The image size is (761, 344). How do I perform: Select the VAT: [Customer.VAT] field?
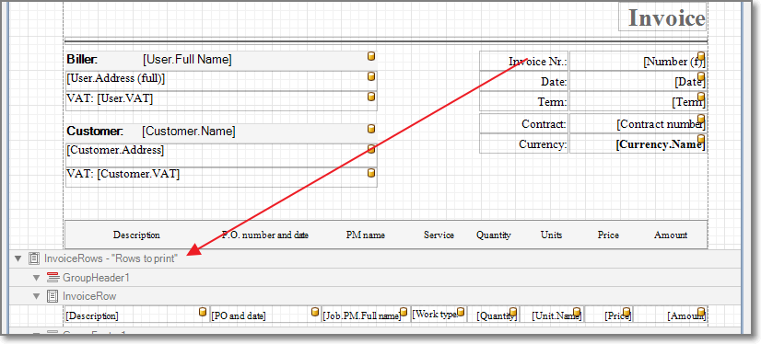(221, 178)
